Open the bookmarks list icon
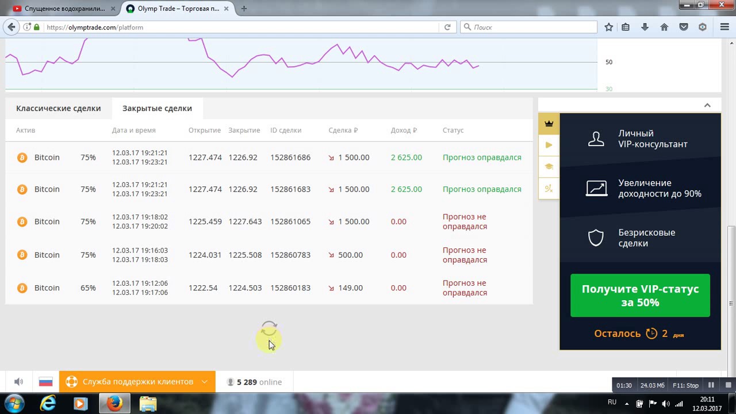The height and width of the screenshot is (414, 736). [x=626, y=27]
